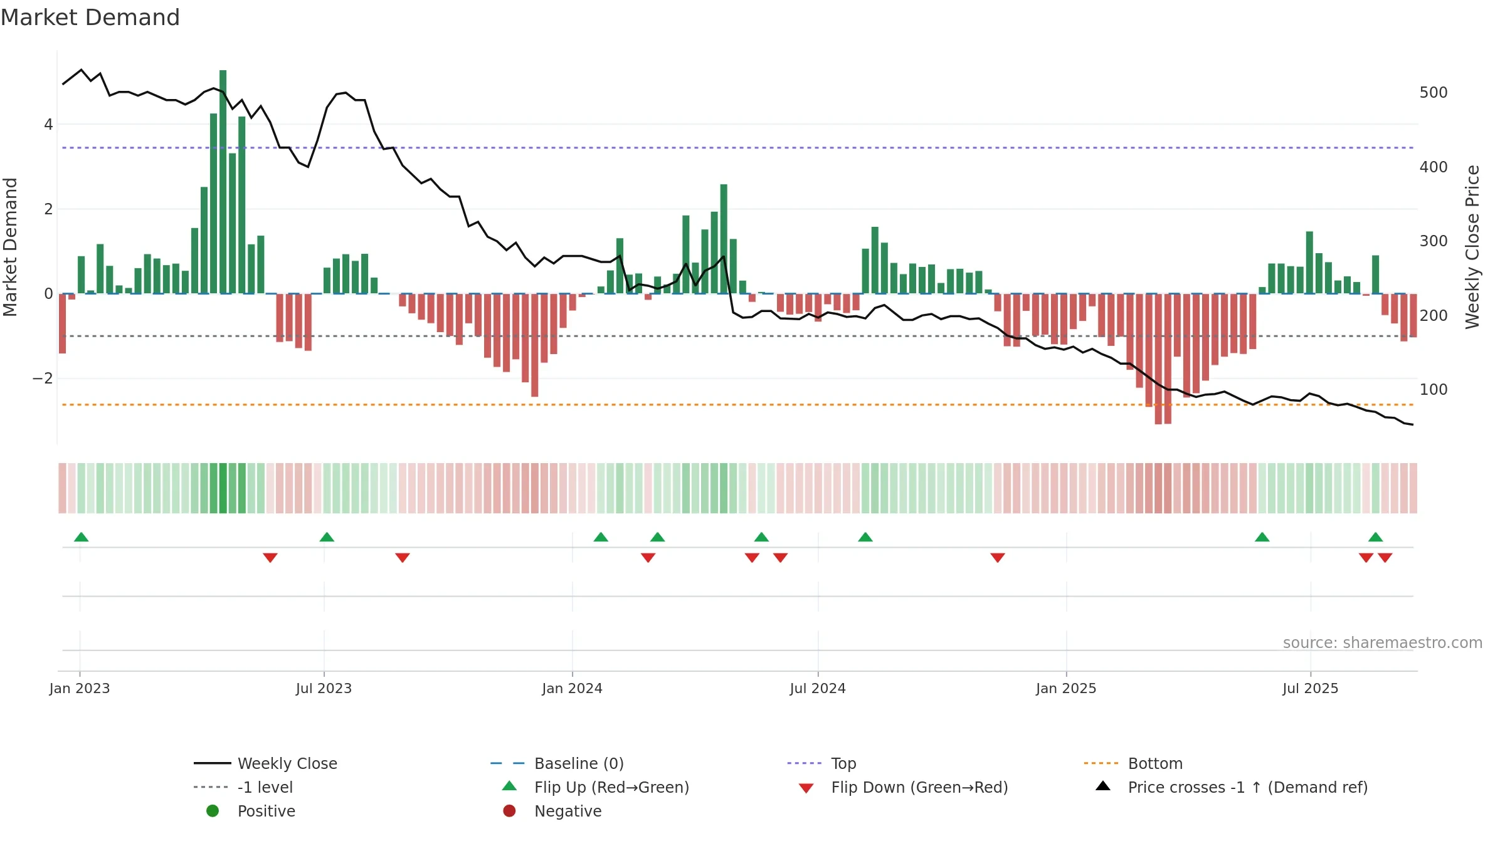Click the Baseline (0) legend entry
Viewport: 1505px width, 846px height.
[x=557, y=763]
